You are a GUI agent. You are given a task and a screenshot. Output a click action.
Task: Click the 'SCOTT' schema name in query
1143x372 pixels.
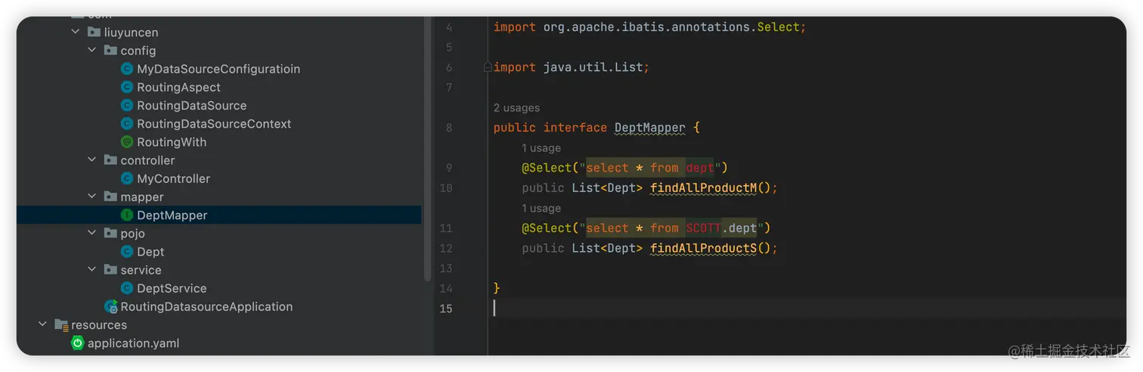[x=704, y=228]
